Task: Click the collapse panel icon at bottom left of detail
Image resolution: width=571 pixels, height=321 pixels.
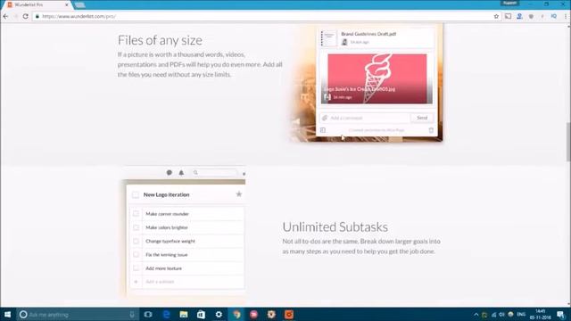Action: (323, 130)
